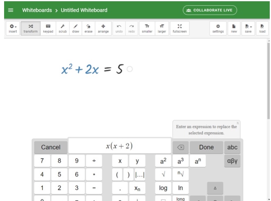Close the expression hint tooltip

238,123
